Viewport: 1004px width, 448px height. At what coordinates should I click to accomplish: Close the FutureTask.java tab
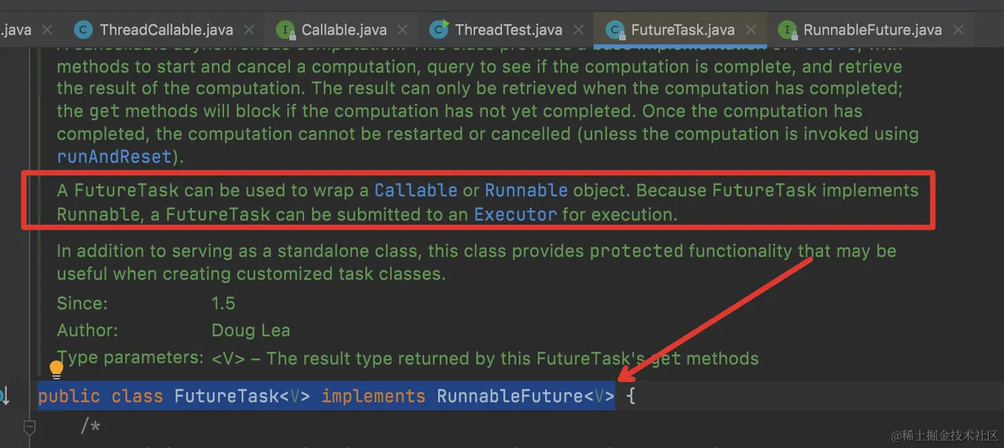[x=751, y=30]
